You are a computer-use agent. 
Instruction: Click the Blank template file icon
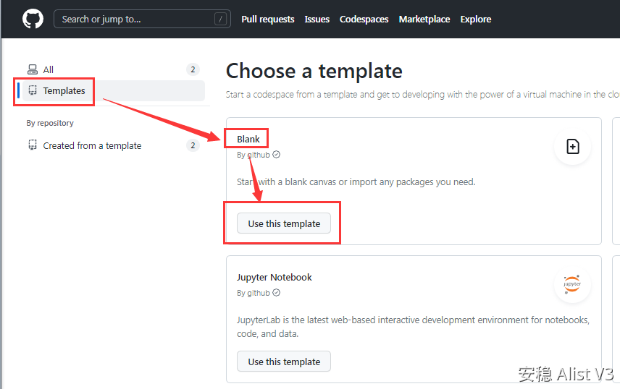tap(572, 147)
